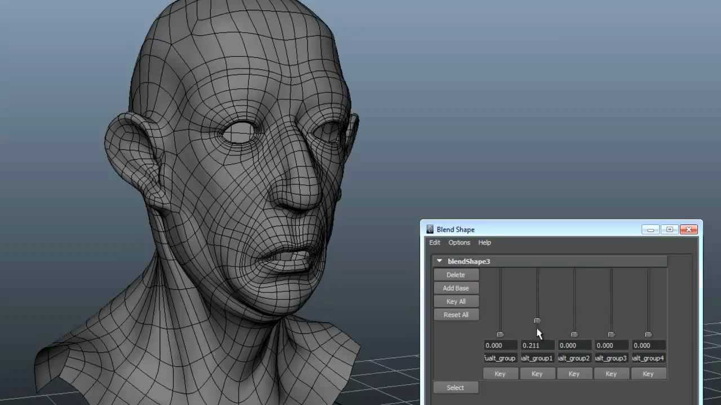
Task: Click the Key All button
Action: 456,301
